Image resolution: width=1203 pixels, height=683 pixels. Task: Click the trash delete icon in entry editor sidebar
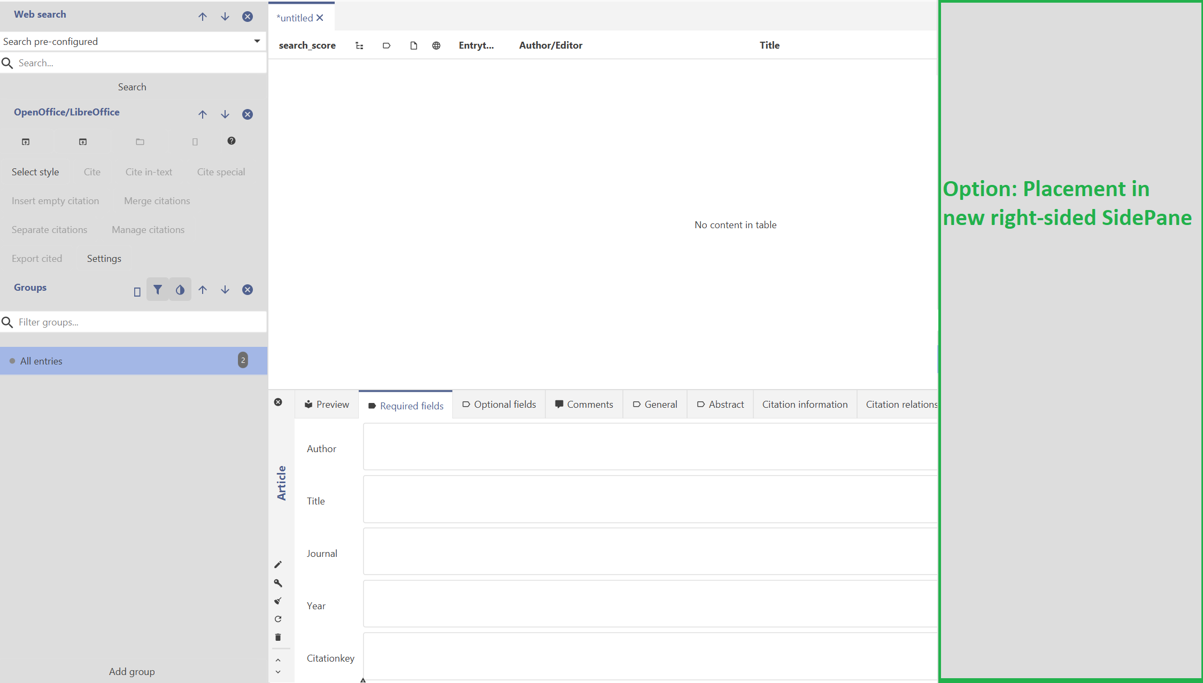[x=278, y=637]
